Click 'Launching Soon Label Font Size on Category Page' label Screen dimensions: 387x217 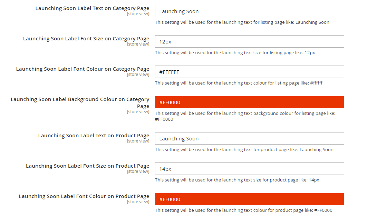point(86,39)
